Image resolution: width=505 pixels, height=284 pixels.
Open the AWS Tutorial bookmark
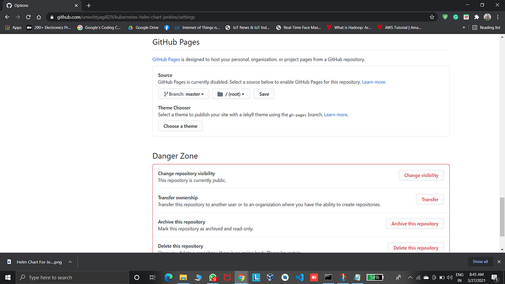[399, 28]
